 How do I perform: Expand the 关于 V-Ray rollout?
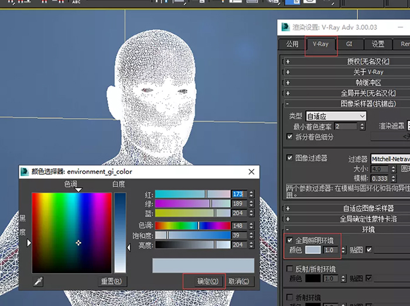click(x=348, y=72)
